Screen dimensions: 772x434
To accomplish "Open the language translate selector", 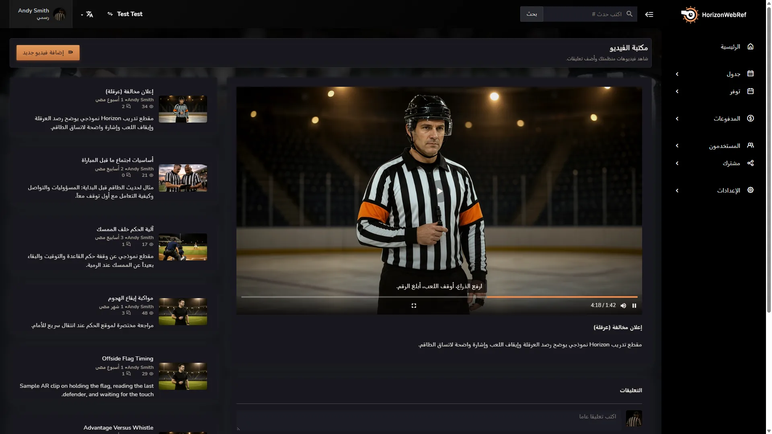I will [87, 14].
